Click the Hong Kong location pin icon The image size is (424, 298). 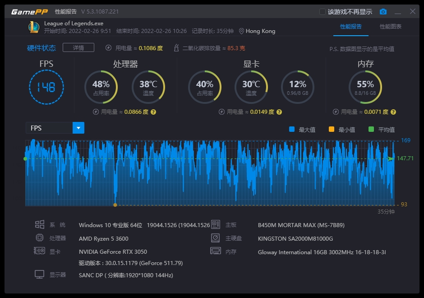click(242, 31)
